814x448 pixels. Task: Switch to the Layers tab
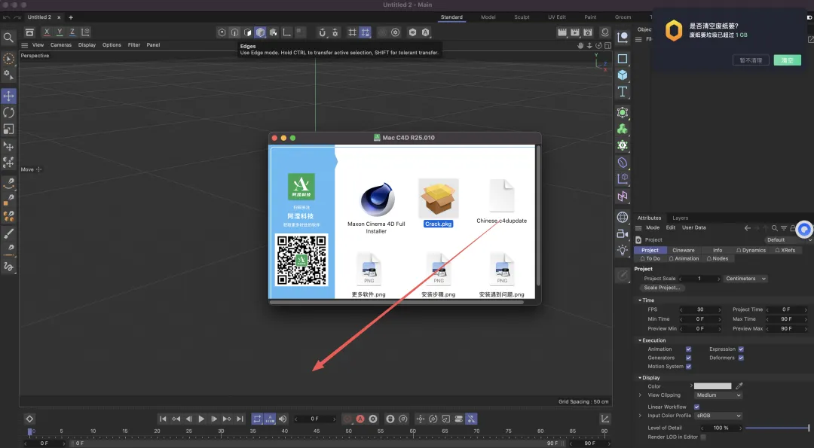(680, 218)
